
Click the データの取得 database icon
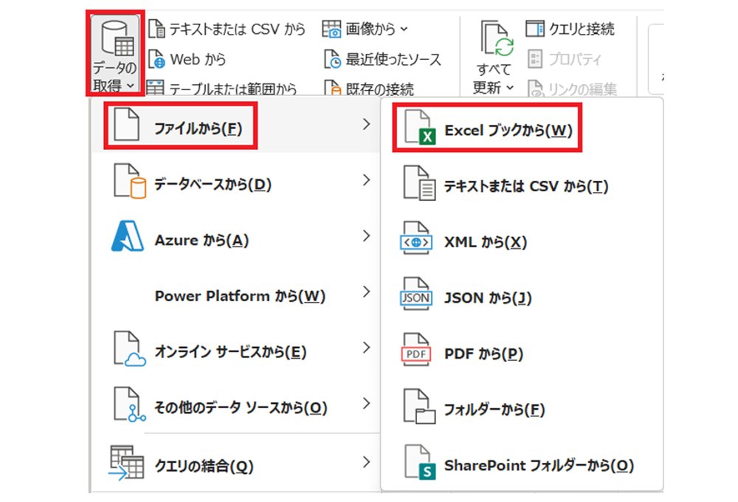tap(117, 38)
